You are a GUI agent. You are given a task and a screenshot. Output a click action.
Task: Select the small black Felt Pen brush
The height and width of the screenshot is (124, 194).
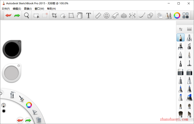tap(181, 64)
